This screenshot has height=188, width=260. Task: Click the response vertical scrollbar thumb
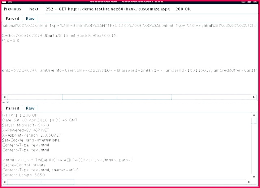coord(254,121)
